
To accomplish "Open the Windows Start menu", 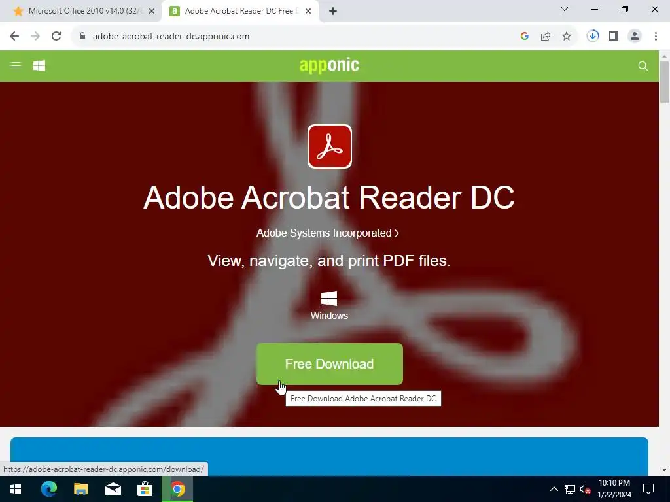I will [16, 489].
